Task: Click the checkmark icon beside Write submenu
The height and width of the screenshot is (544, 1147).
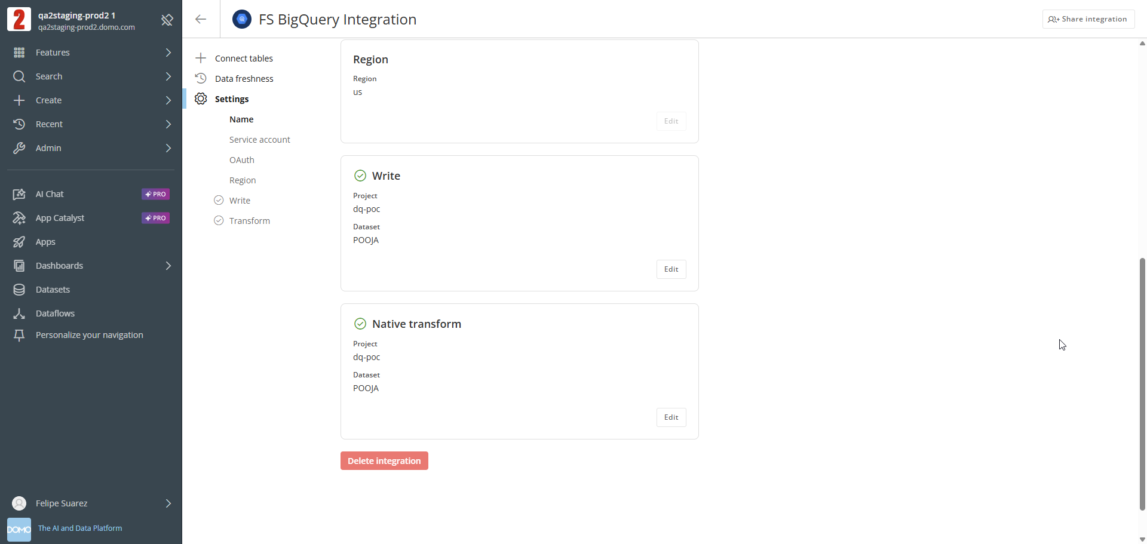Action: coord(219,200)
